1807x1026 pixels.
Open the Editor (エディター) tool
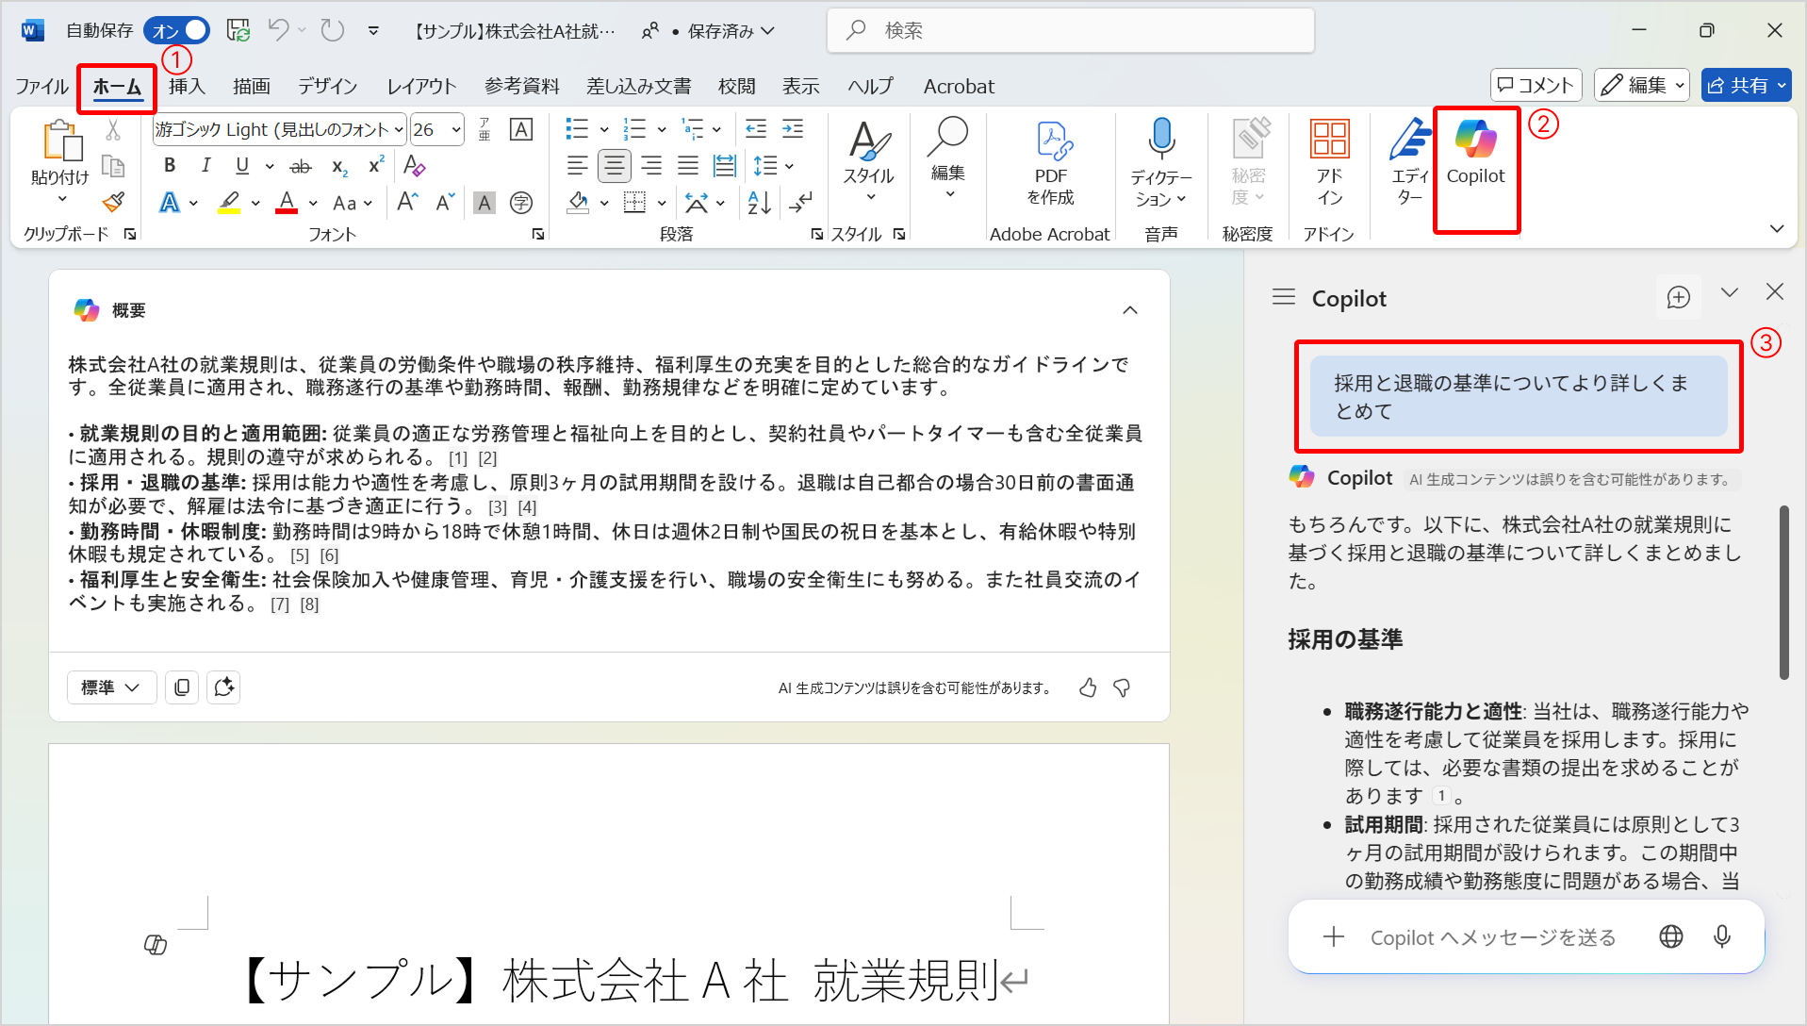tap(1409, 161)
